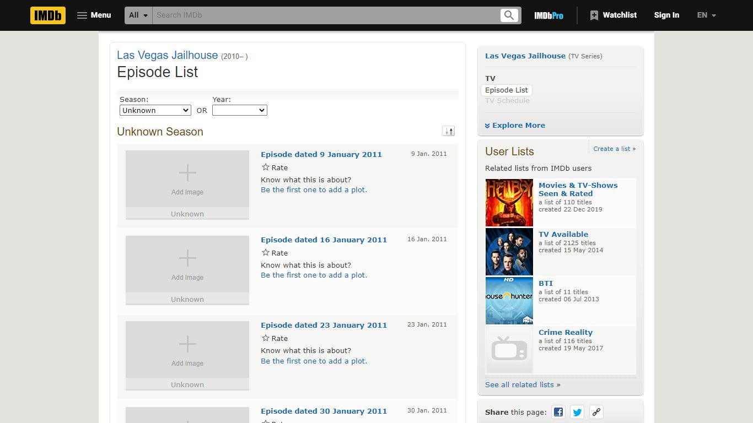Image resolution: width=753 pixels, height=423 pixels.
Task: Add a plot for 16 January 2011 episode
Action: click(x=314, y=275)
